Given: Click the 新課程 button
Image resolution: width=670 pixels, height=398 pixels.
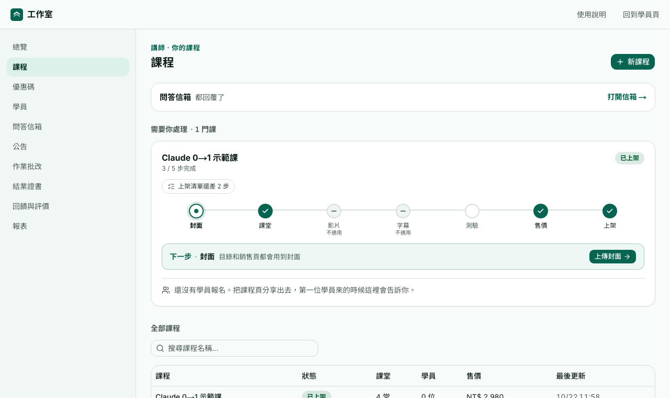Looking at the screenshot, I should [x=633, y=62].
